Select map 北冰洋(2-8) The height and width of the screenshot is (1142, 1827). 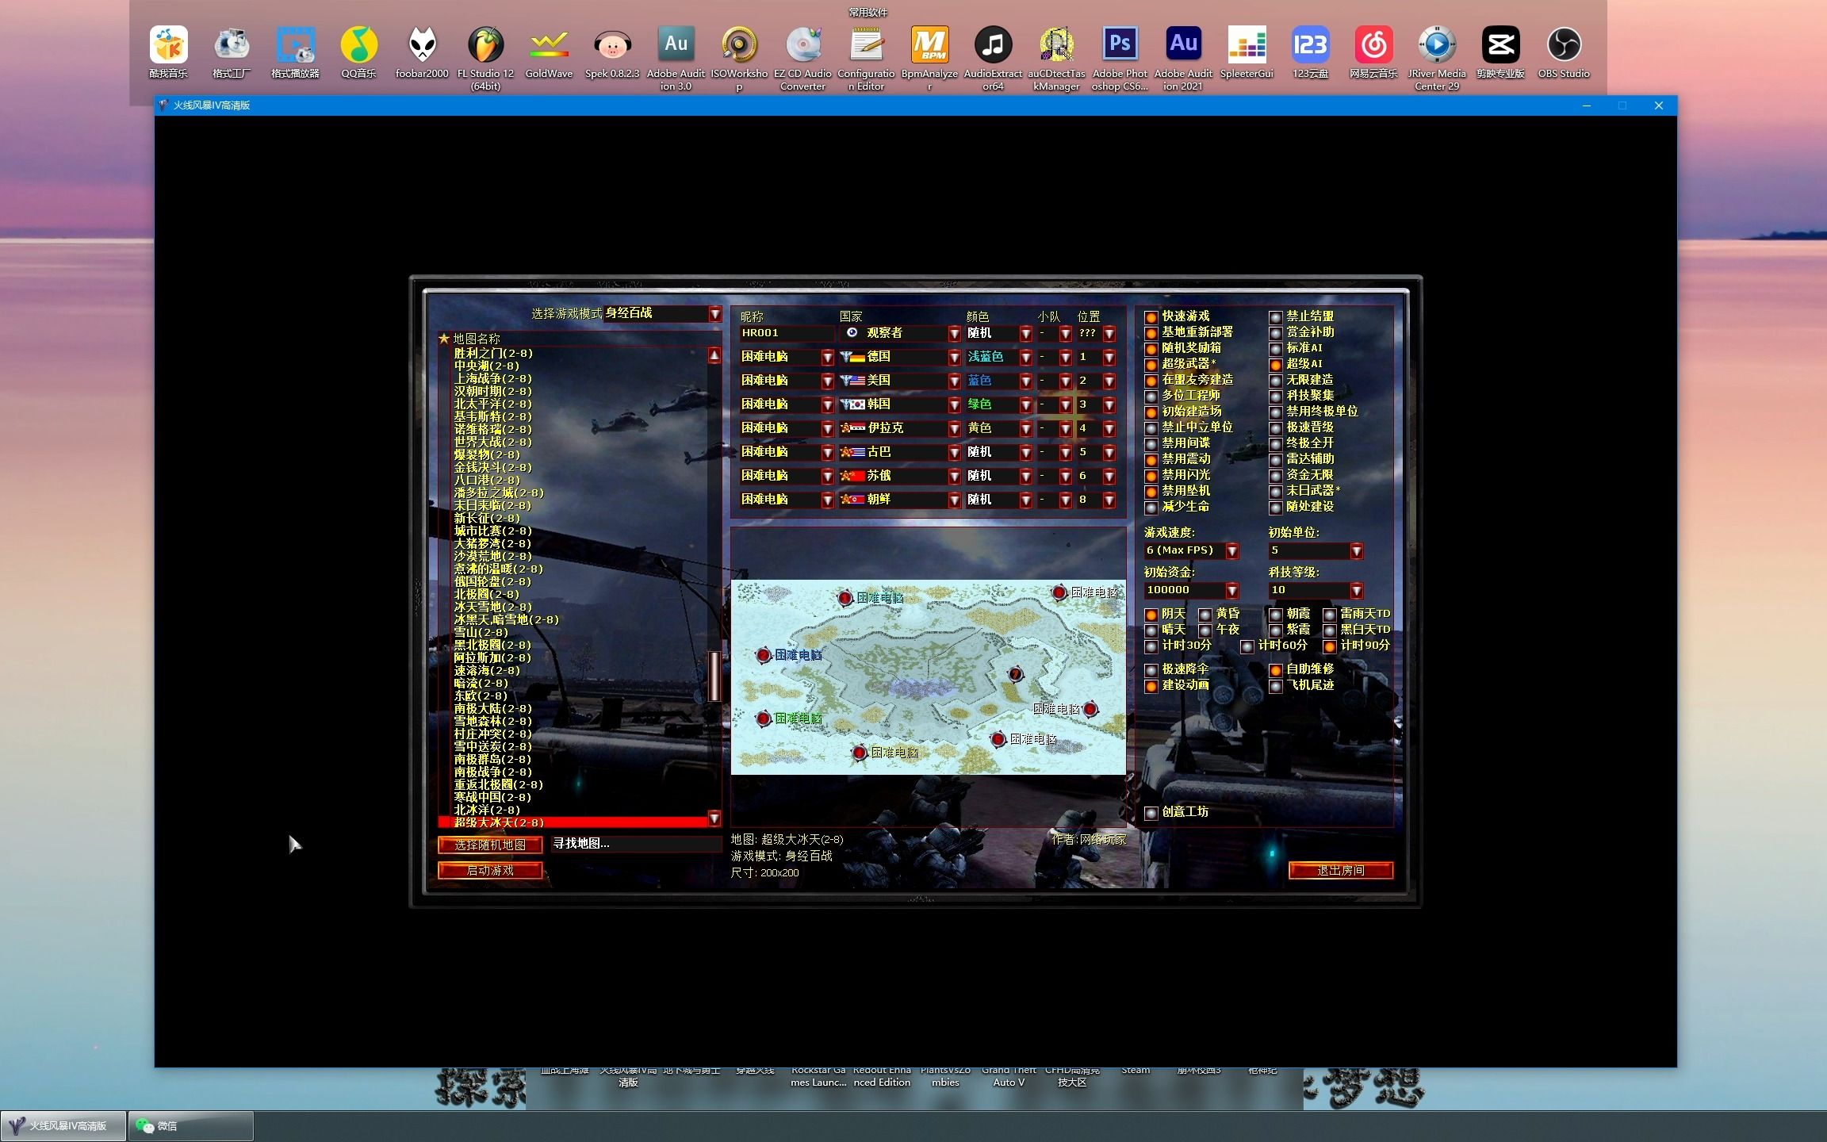point(486,810)
